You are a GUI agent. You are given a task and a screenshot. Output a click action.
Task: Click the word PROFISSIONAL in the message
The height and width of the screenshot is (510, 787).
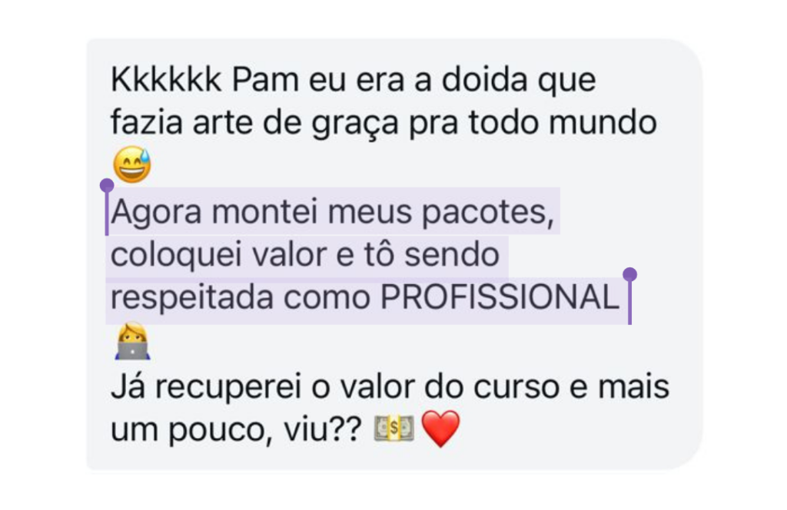[x=500, y=297]
